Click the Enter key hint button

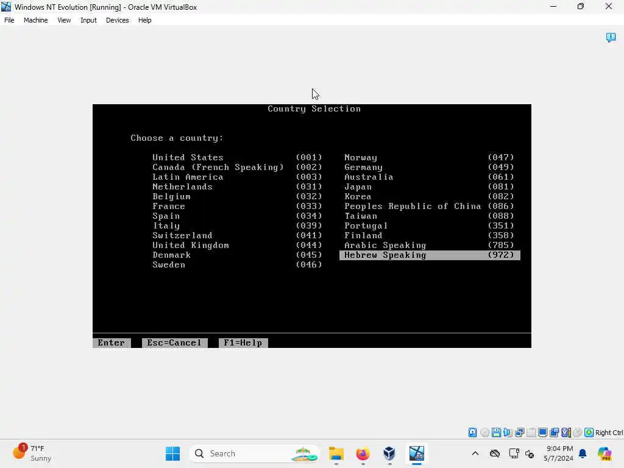pyautogui.click(x=112, y=342)
